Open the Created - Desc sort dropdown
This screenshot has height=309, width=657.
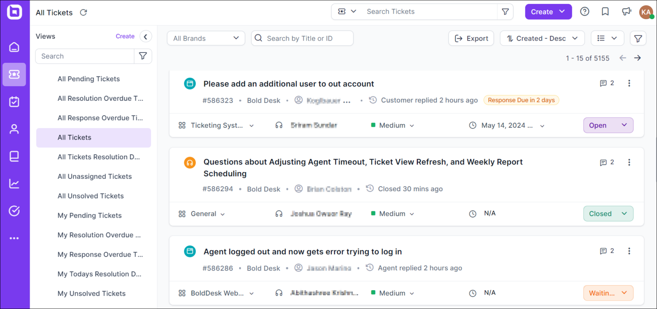tap(542, 38)
